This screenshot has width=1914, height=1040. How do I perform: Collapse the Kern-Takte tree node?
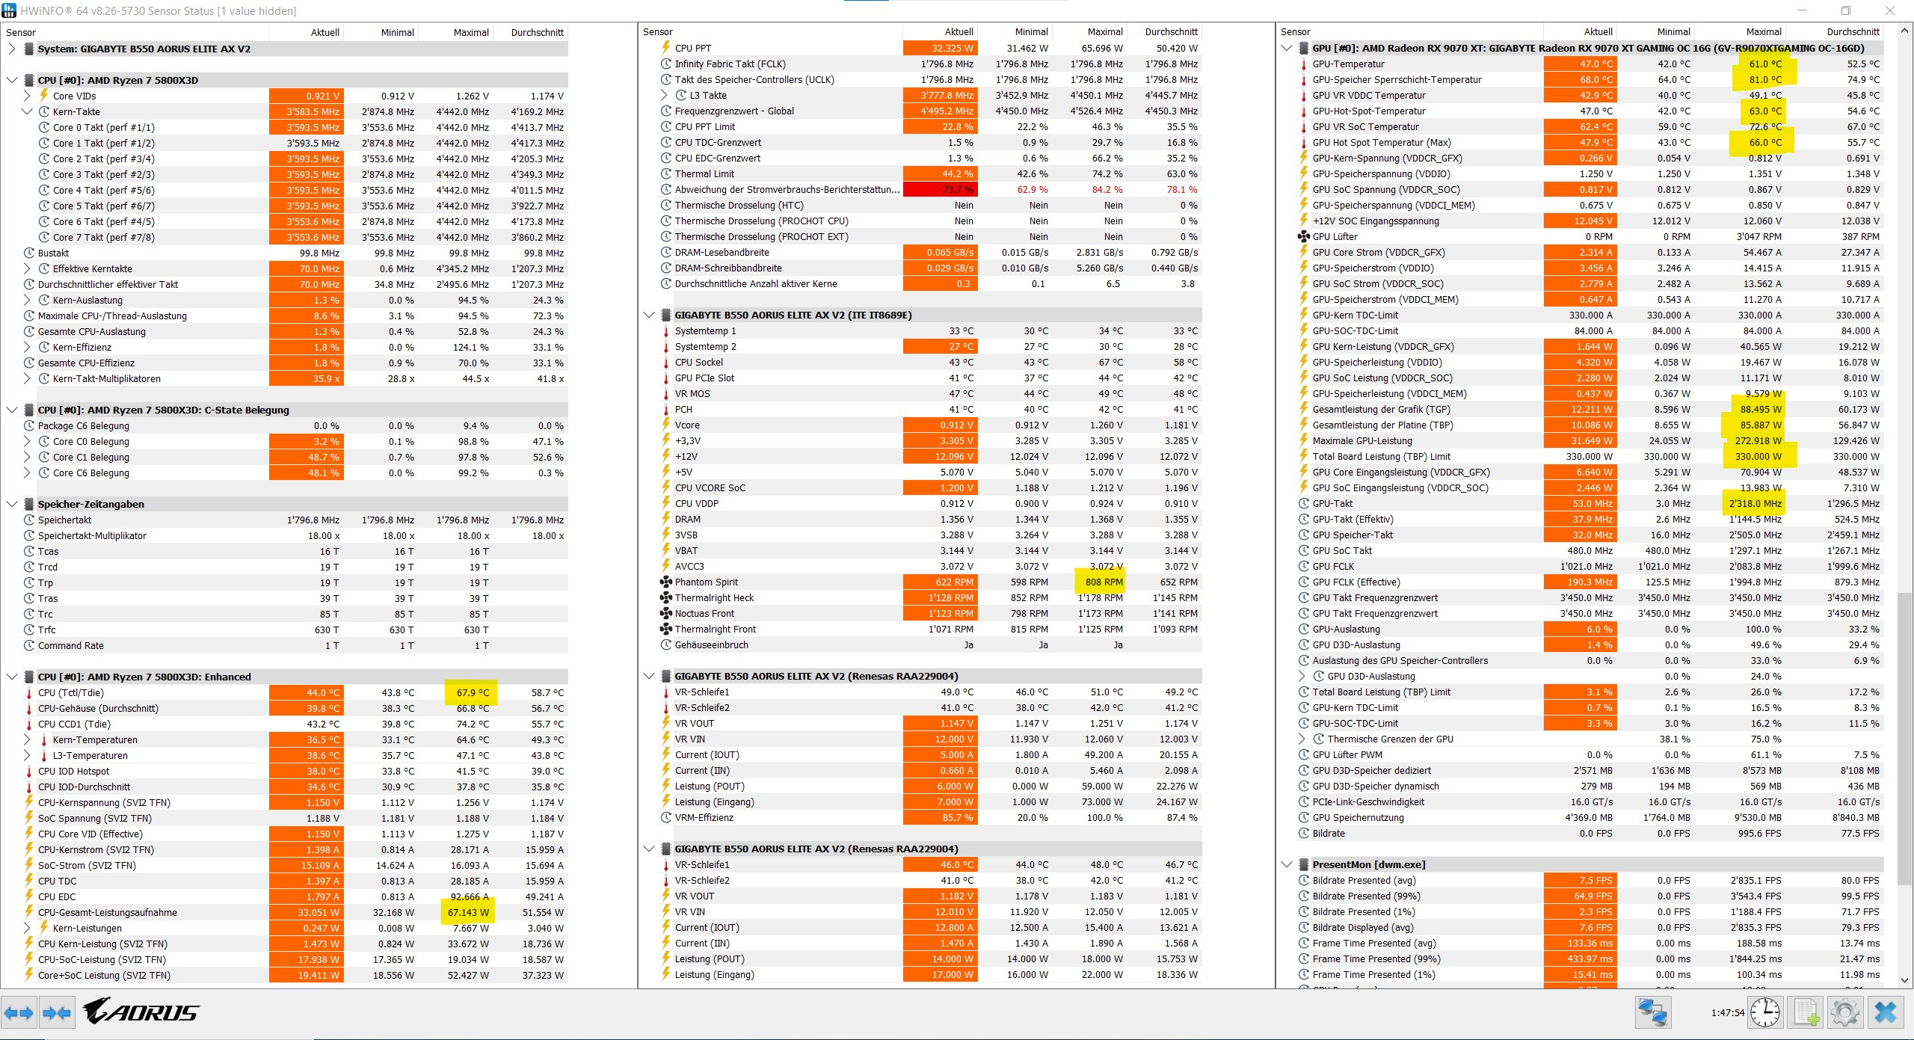27,111
